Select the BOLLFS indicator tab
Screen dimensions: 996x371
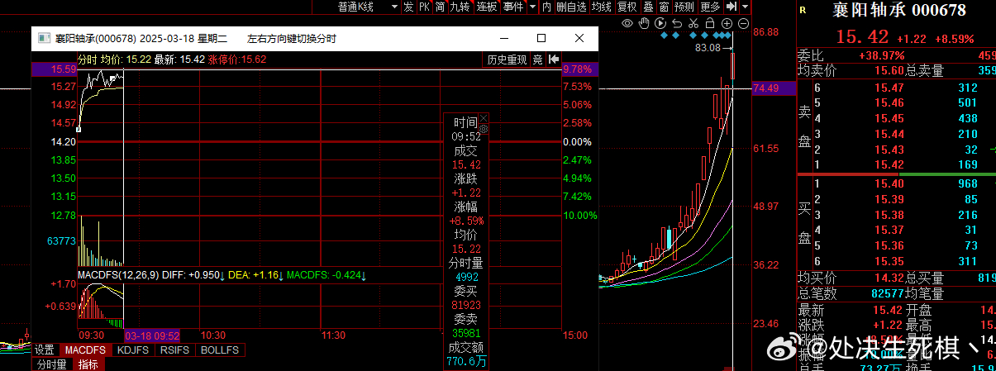(x=219, y=350)
